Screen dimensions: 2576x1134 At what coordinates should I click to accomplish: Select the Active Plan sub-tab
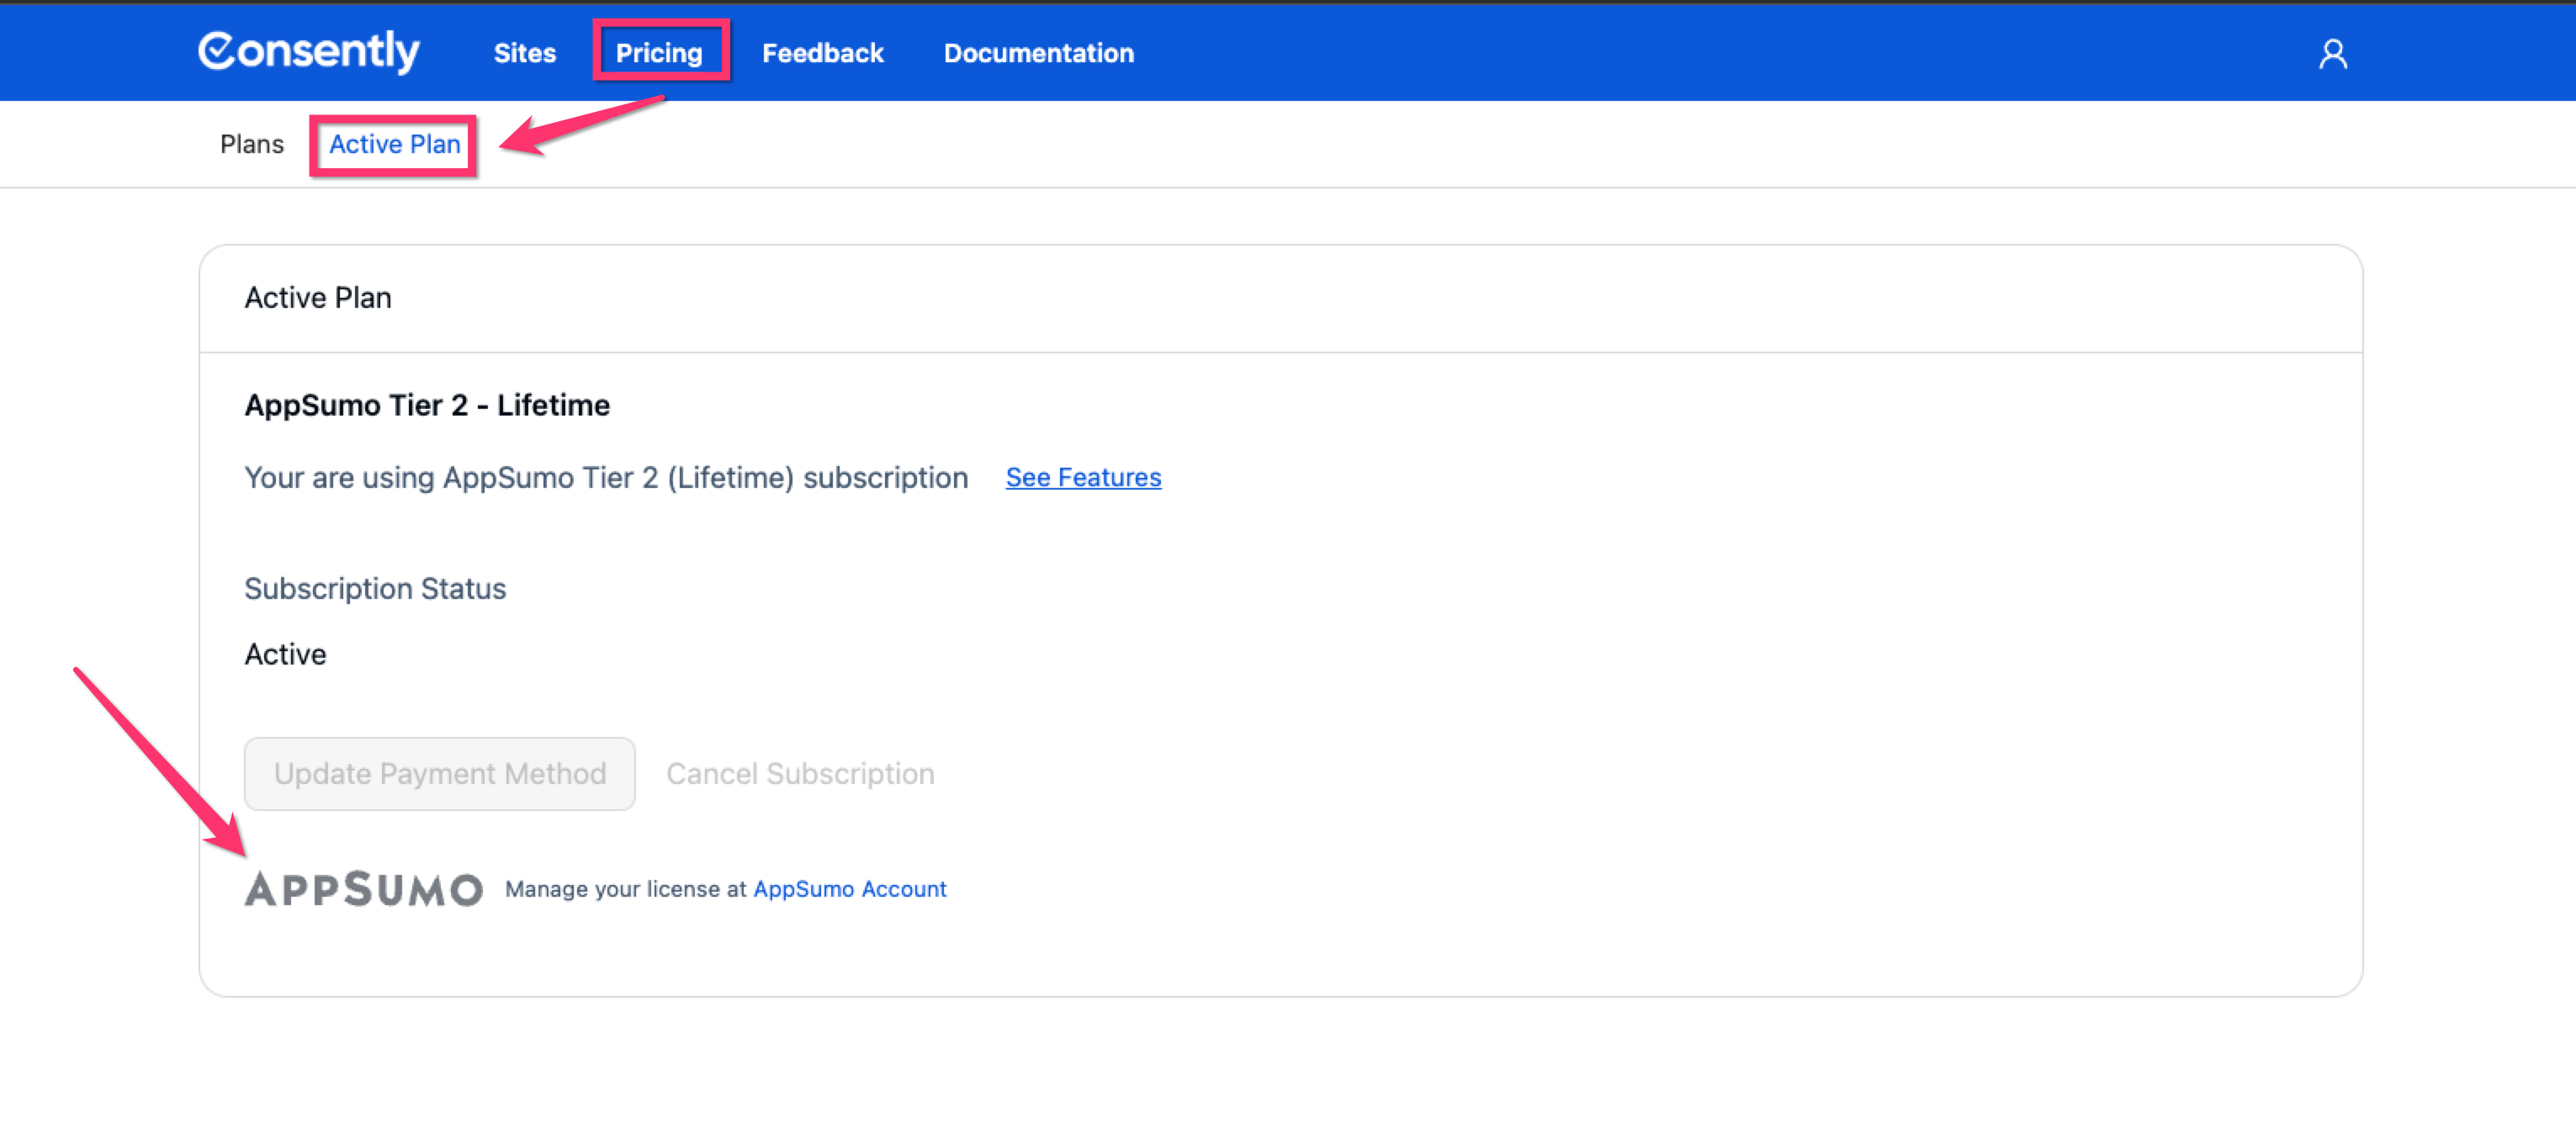(394, 145)
